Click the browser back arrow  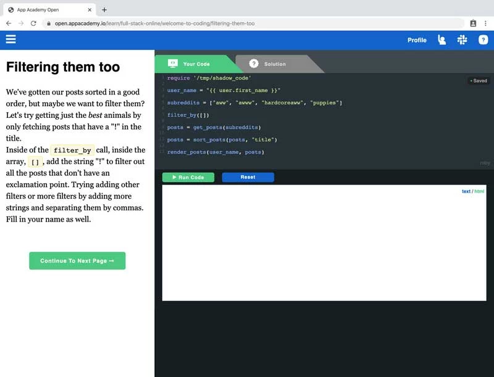pos(9,23)
